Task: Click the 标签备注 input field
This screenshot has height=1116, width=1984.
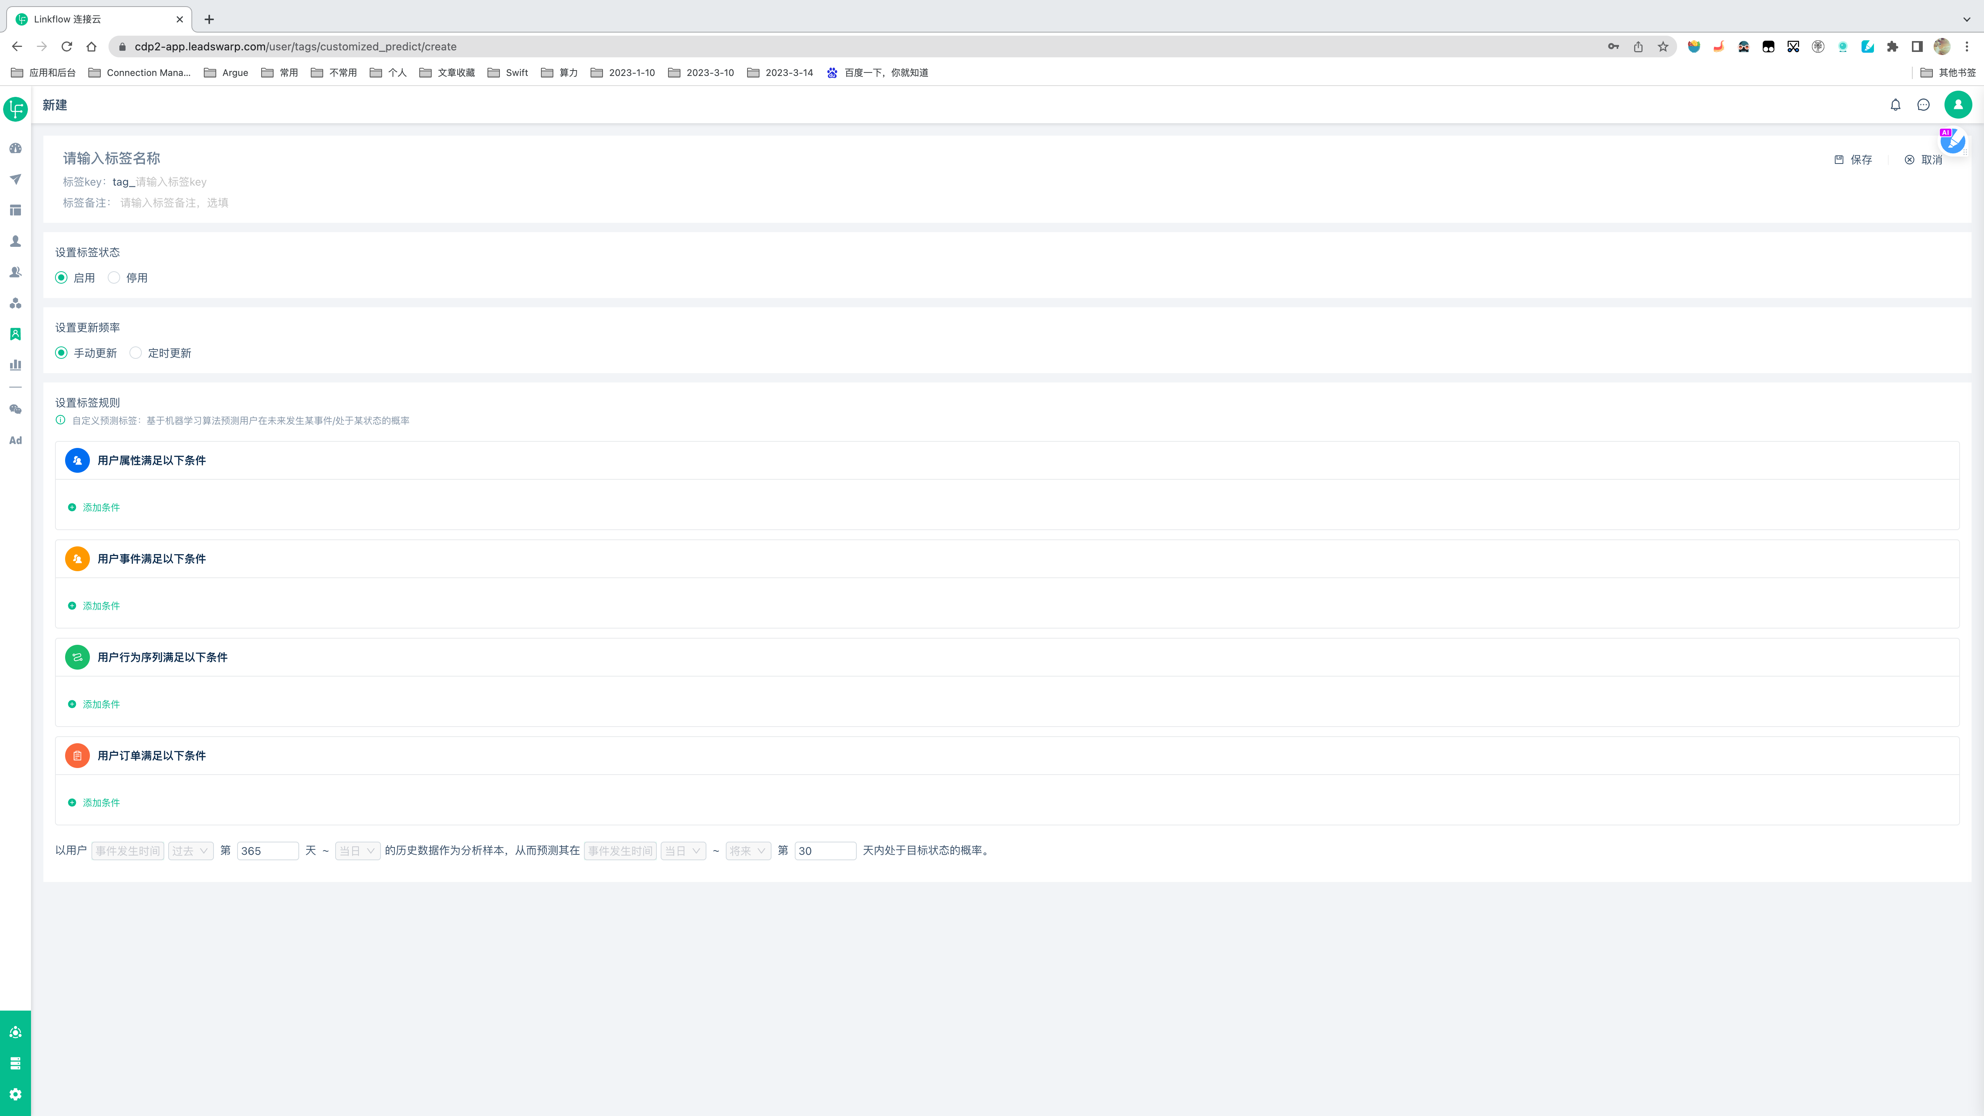Action: (174, 203)
